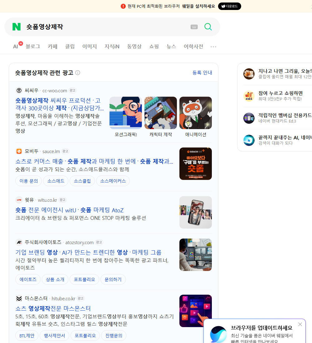
Task: Click the 포트폴리오 chip under 에이토즈 ad
Action: (84, 279)
